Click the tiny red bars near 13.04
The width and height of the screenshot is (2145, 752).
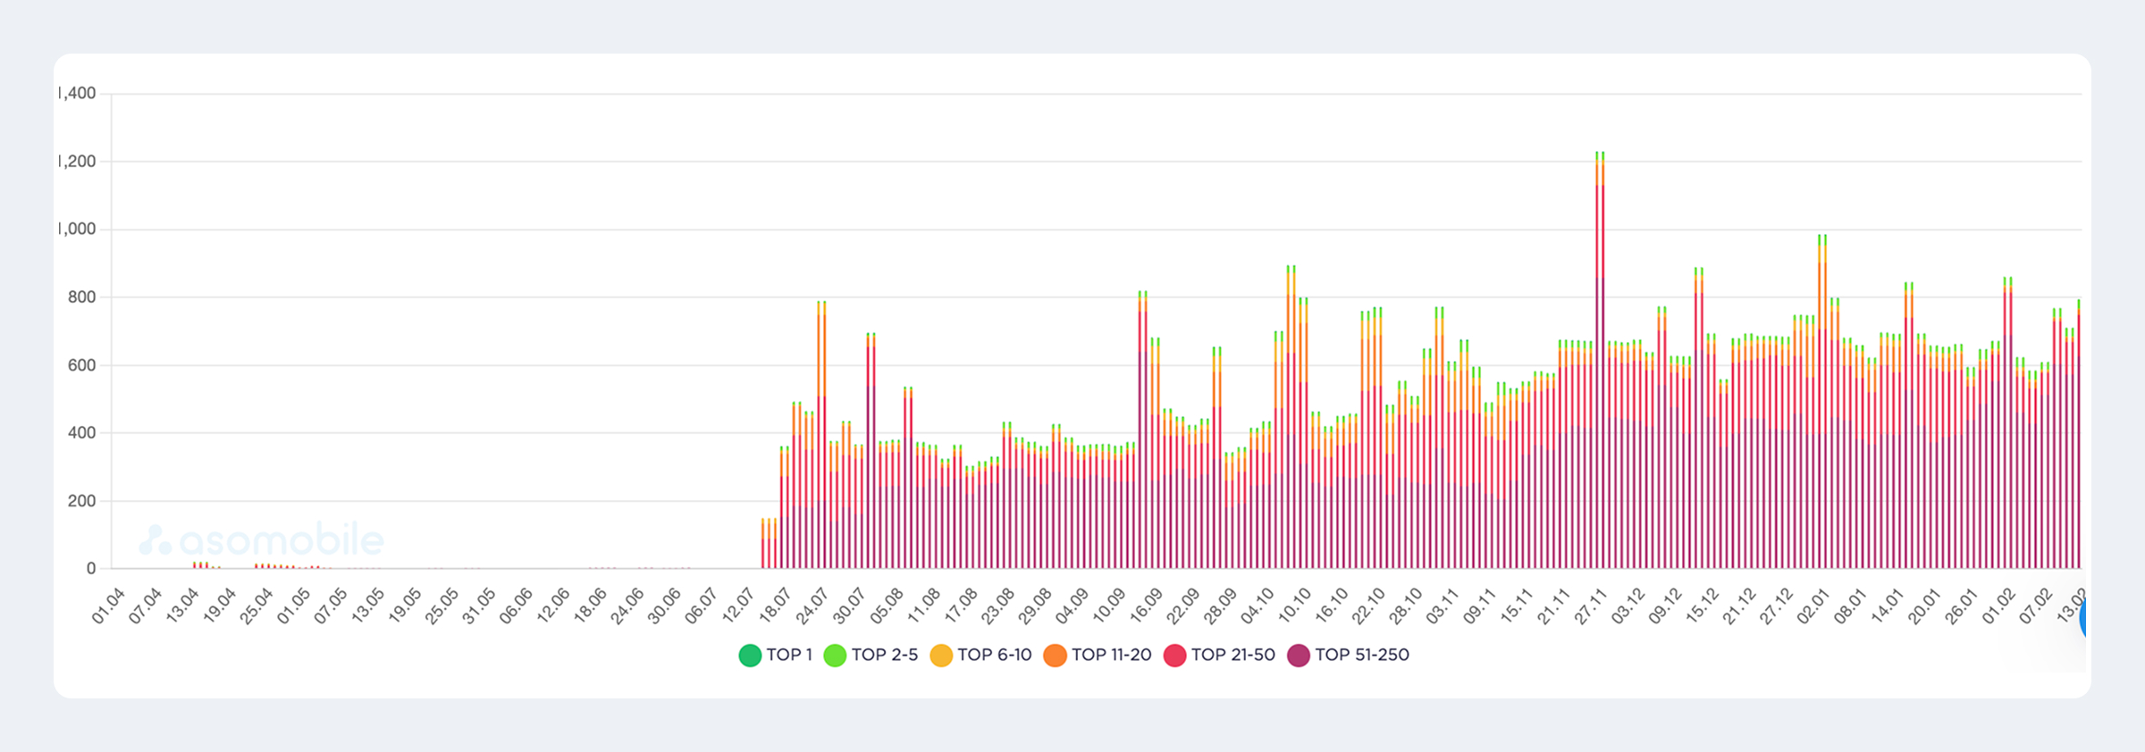(200, 564)
